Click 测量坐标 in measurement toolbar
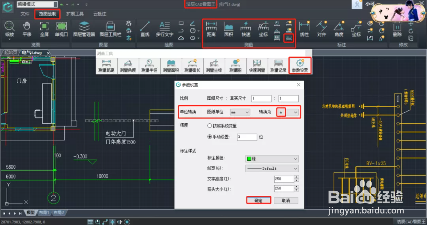427x225 pixels. pos(214,66)
